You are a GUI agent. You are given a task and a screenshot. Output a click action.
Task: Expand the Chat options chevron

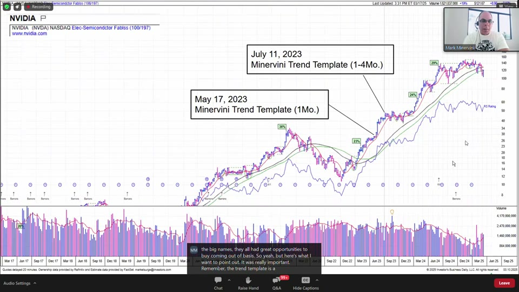click(x=229, y=280)
